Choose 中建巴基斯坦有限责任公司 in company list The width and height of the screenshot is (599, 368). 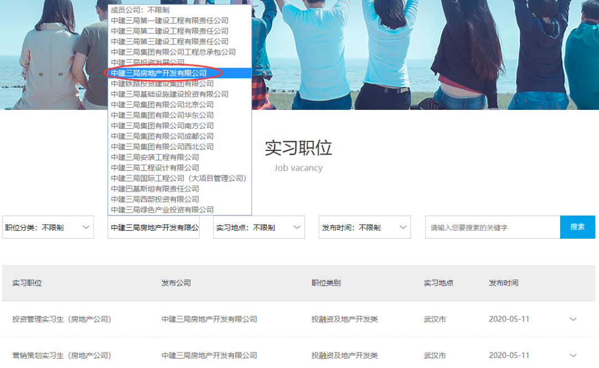[x=155, y=189]
